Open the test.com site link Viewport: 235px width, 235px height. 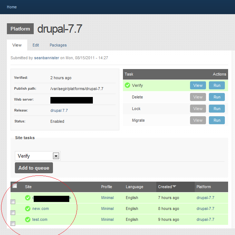pyautogui.click(x=40, y=219)
